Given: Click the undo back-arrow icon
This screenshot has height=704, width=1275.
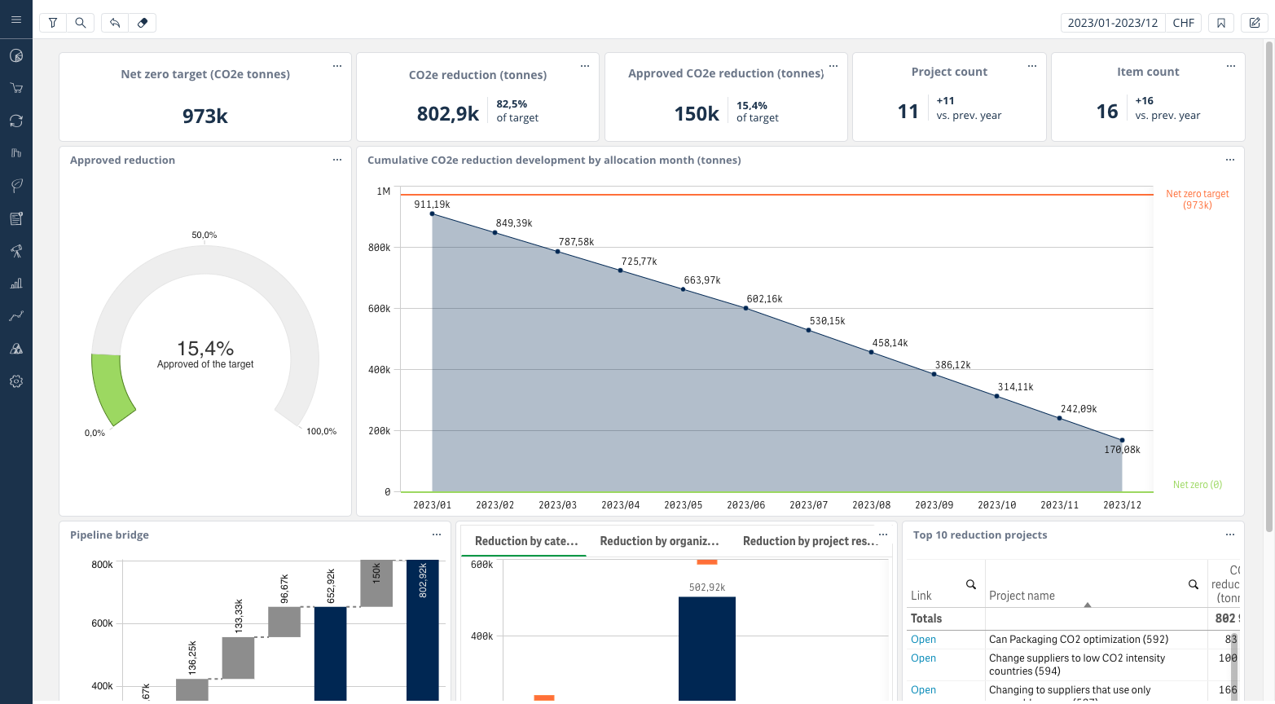Looking at the screenshot, I should [x=115, y=23].
